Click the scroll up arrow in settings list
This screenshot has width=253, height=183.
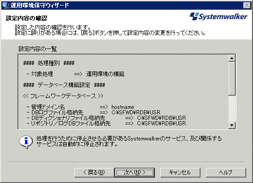[x=232, y=58]
